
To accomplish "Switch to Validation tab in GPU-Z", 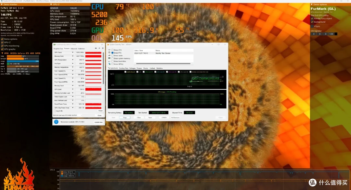I will click(x=81, y=49).
